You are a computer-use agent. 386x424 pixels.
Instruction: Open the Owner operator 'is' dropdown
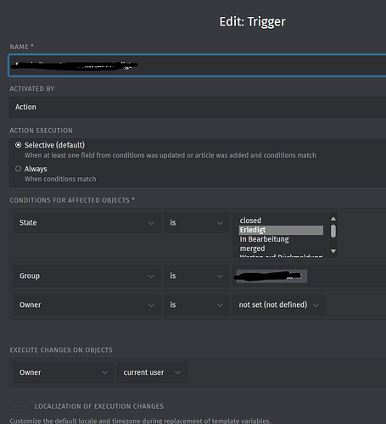[x=197, y=304]
